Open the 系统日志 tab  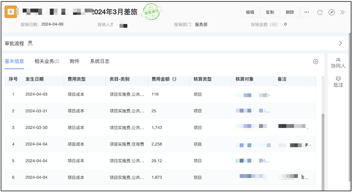(x=99, y=61)
